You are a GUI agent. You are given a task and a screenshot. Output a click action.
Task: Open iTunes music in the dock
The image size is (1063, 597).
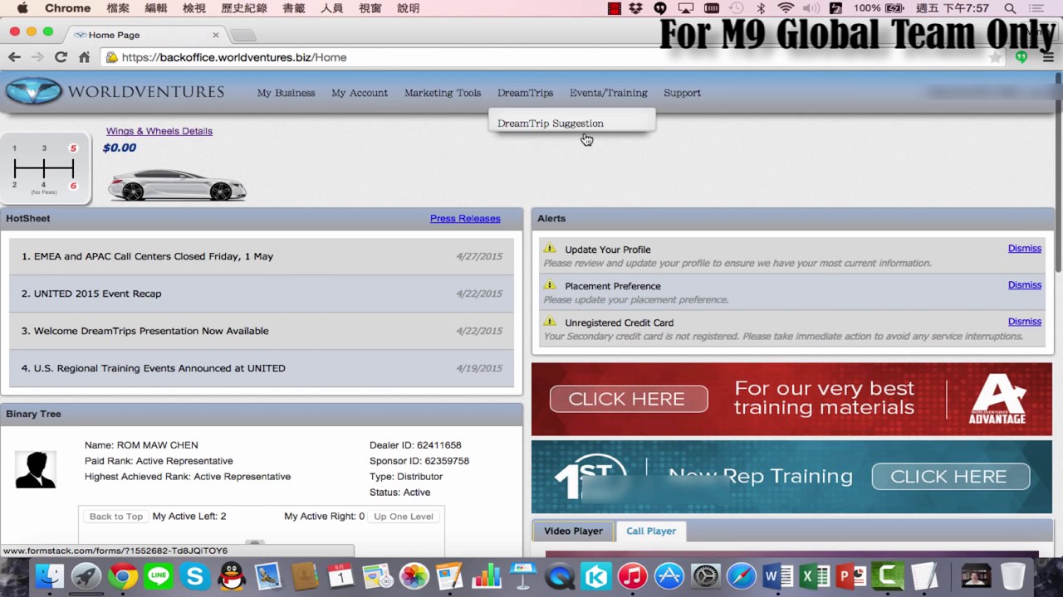tap(633, 576)
